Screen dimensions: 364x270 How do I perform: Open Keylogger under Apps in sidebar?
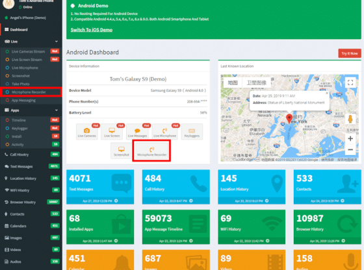pos(31,128)
